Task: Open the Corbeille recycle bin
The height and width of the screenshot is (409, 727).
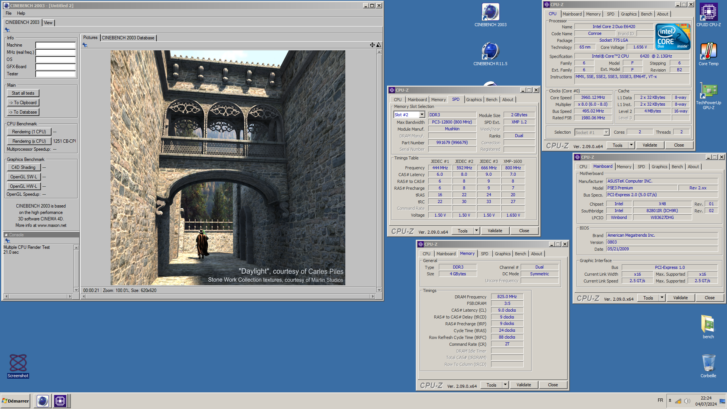Action: (x=708, y=366)
